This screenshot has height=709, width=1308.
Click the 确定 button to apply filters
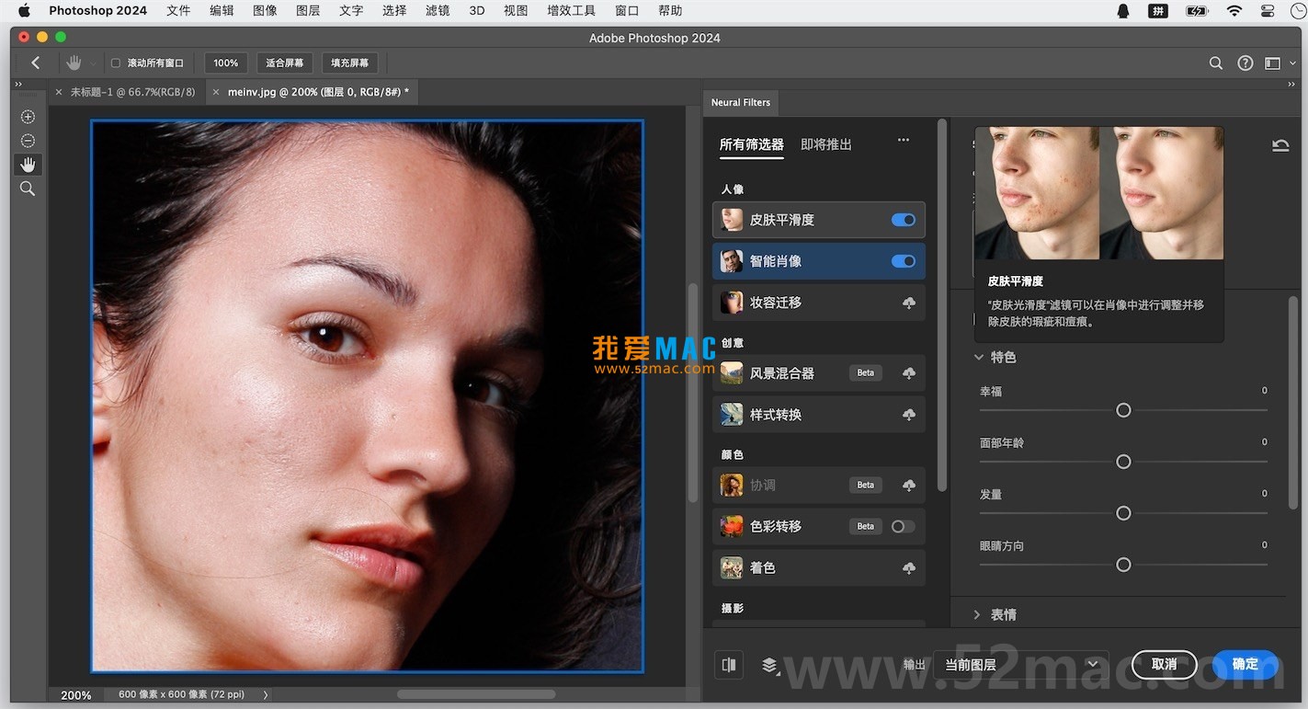tap(1245, 664)
